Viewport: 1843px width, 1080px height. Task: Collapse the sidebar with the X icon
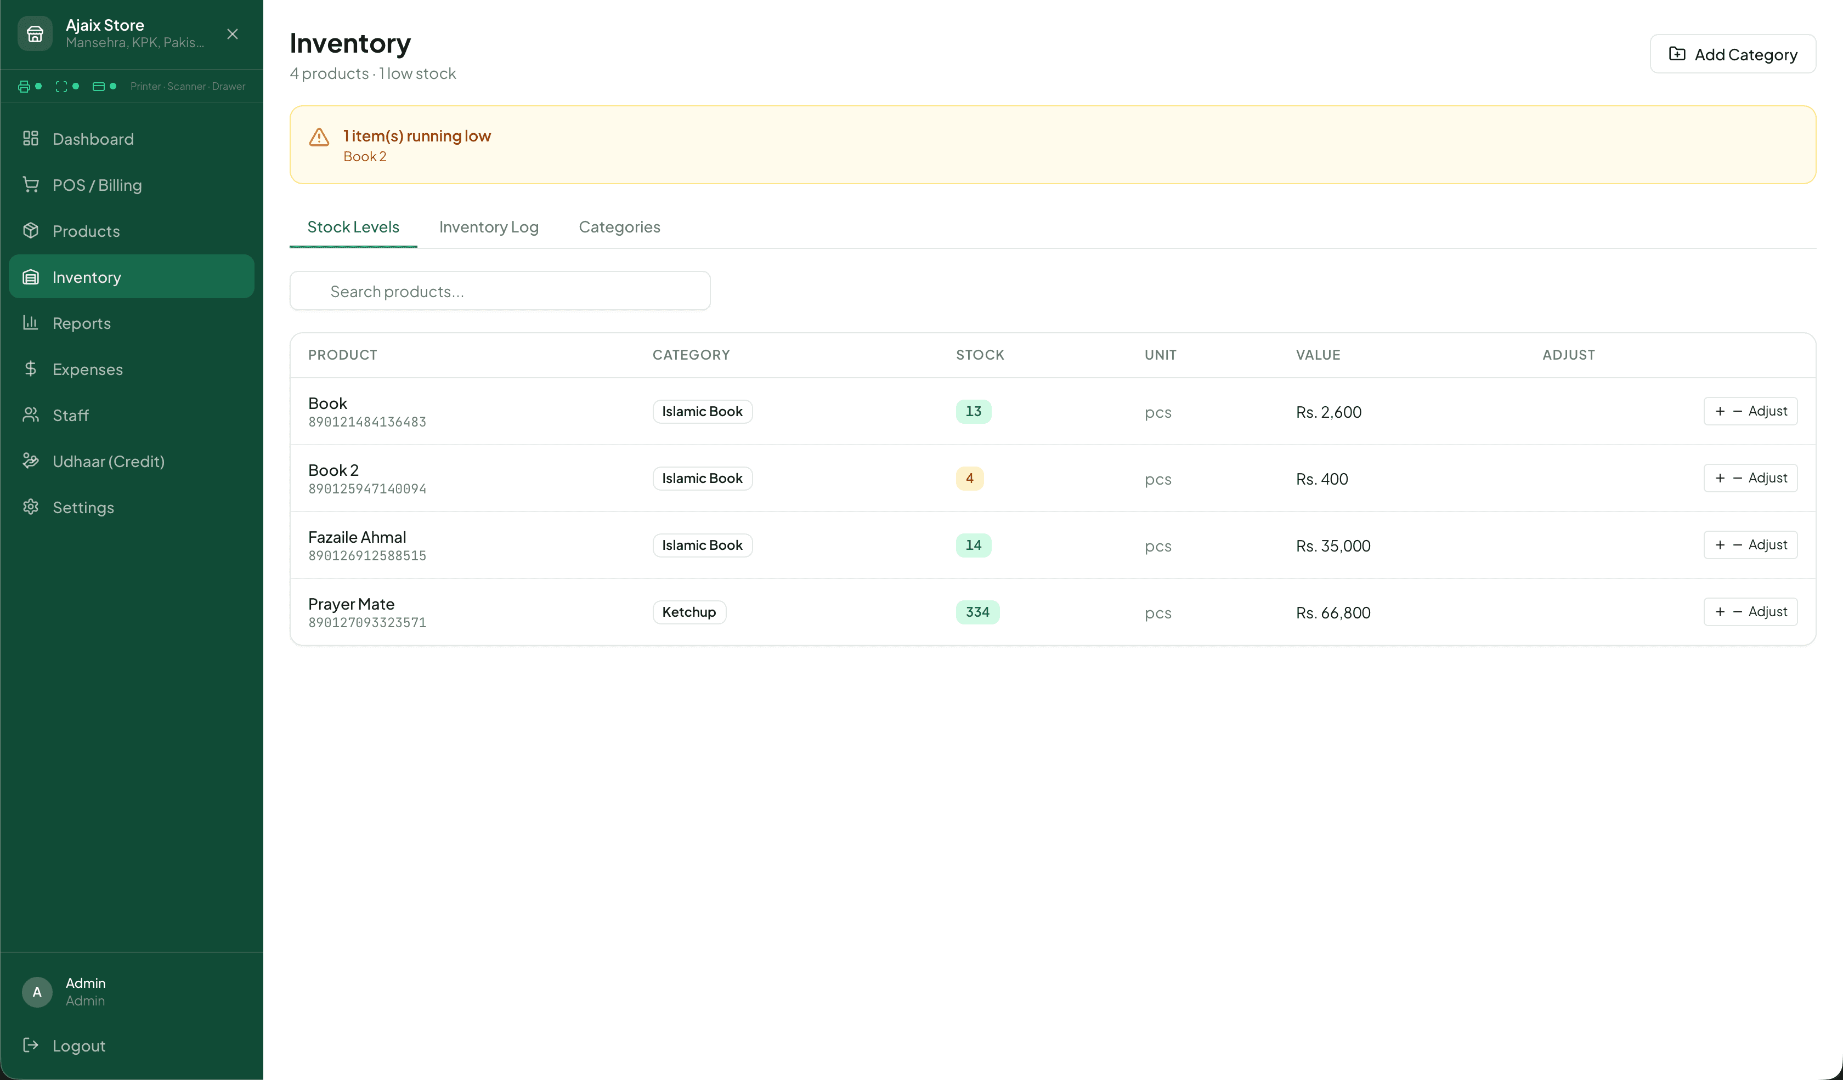tap(232, 33)
